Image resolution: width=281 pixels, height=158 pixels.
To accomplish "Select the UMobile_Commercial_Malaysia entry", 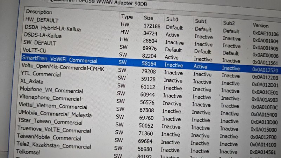I will coord(54,114).
